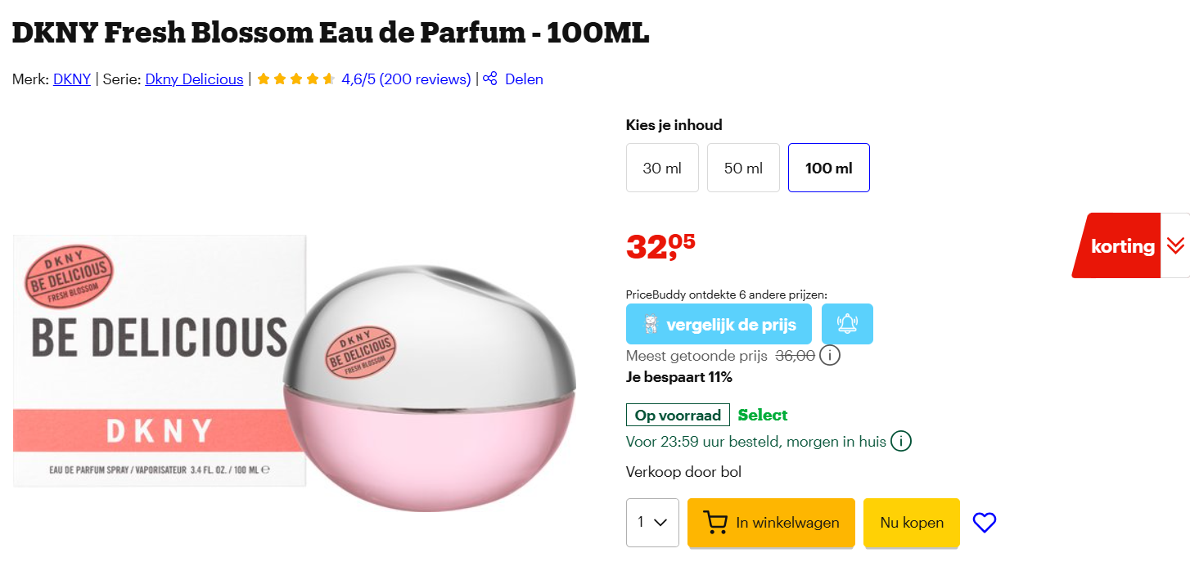The height and width of the screenshot is (562, 1190).
Task: Select the 100 ml size option
Action: (828, 168)
